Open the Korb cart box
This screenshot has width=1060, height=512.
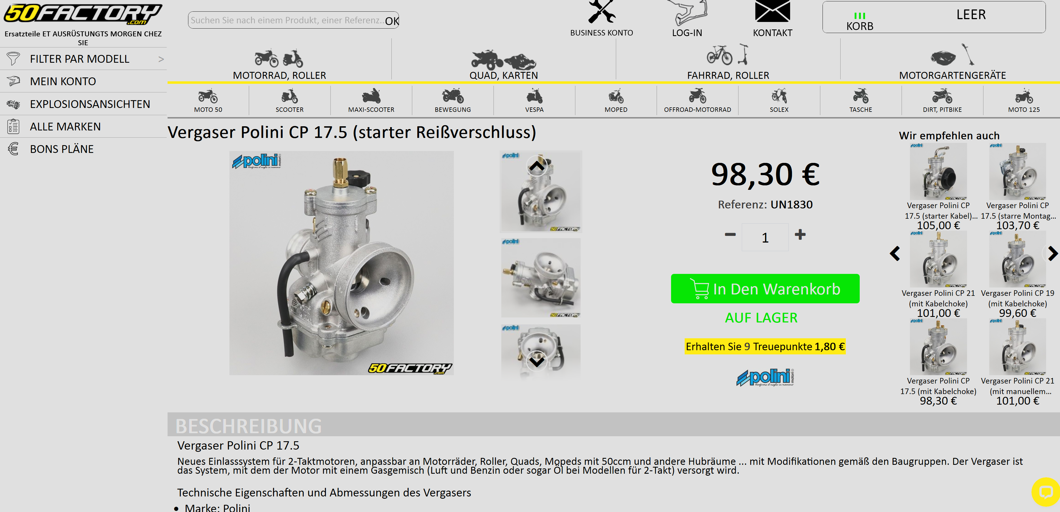point(934,17)
